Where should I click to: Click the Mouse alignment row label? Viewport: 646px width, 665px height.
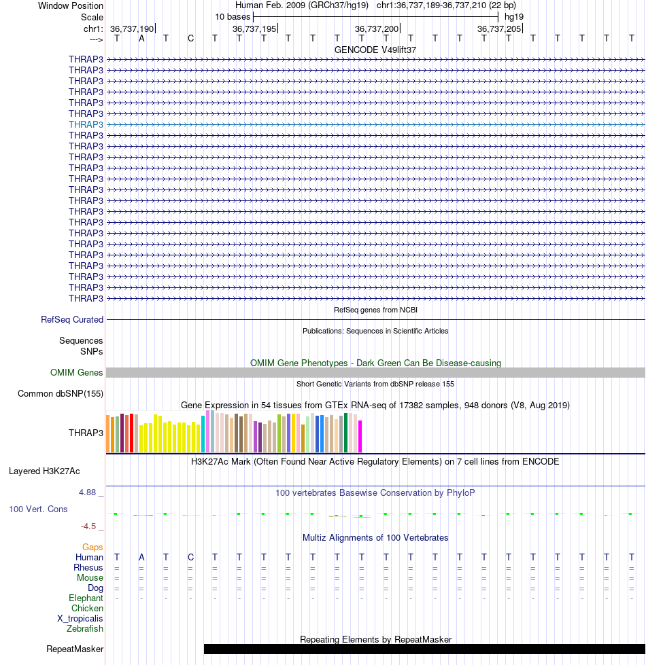point(90,578)
